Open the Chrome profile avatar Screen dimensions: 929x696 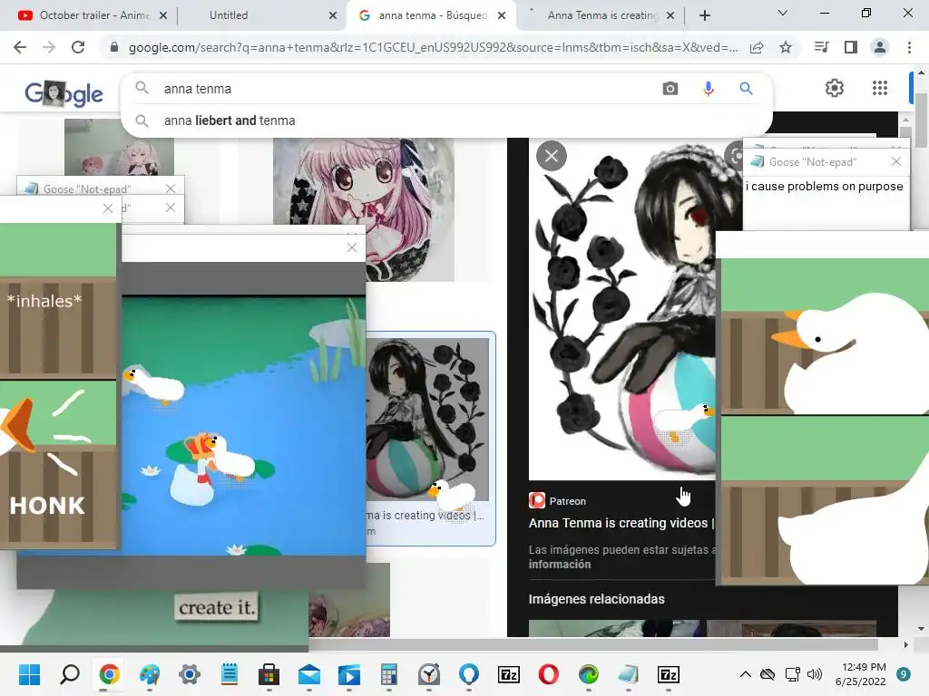click(x=880, y=47)
